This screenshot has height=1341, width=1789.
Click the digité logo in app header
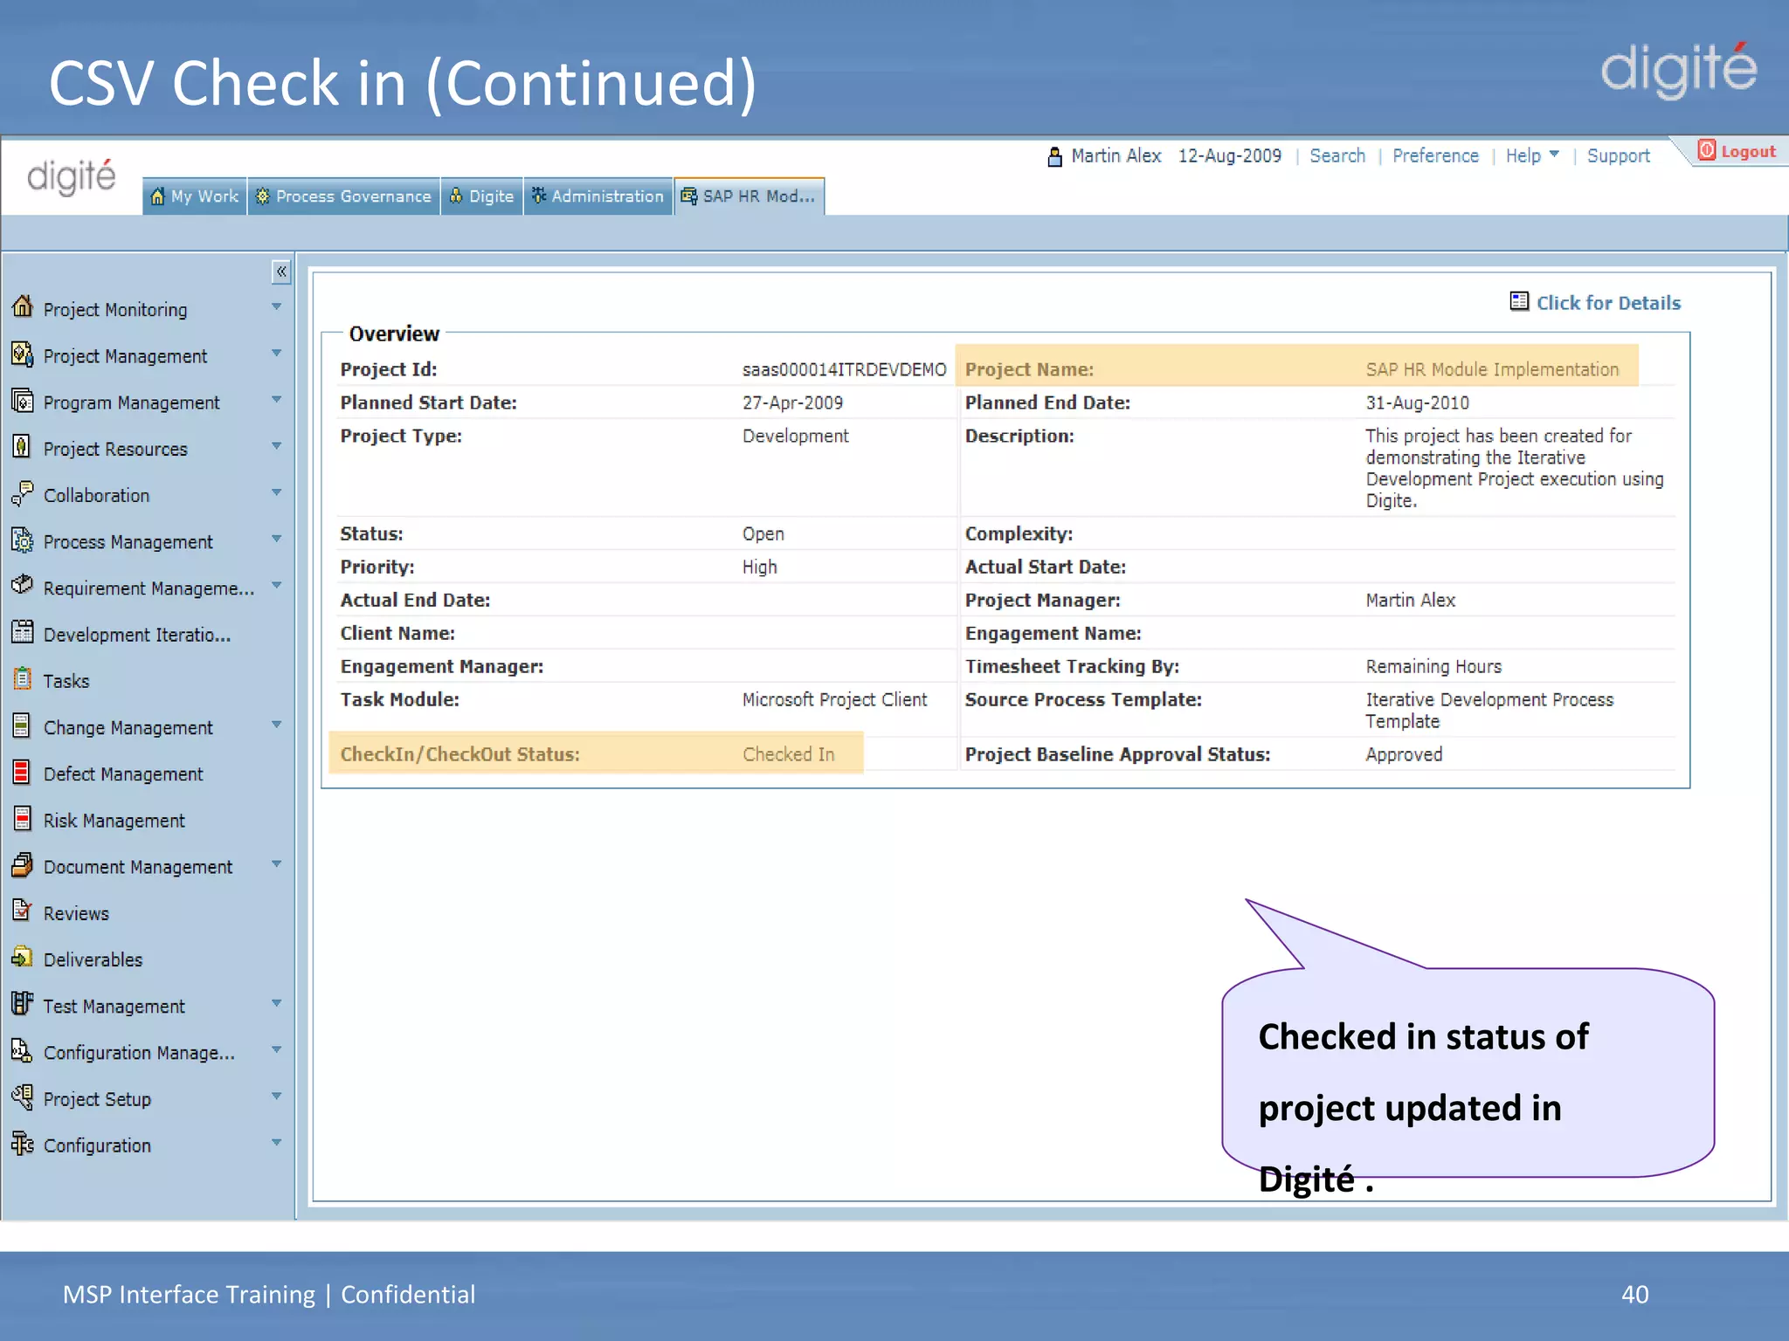click(71, 176)
